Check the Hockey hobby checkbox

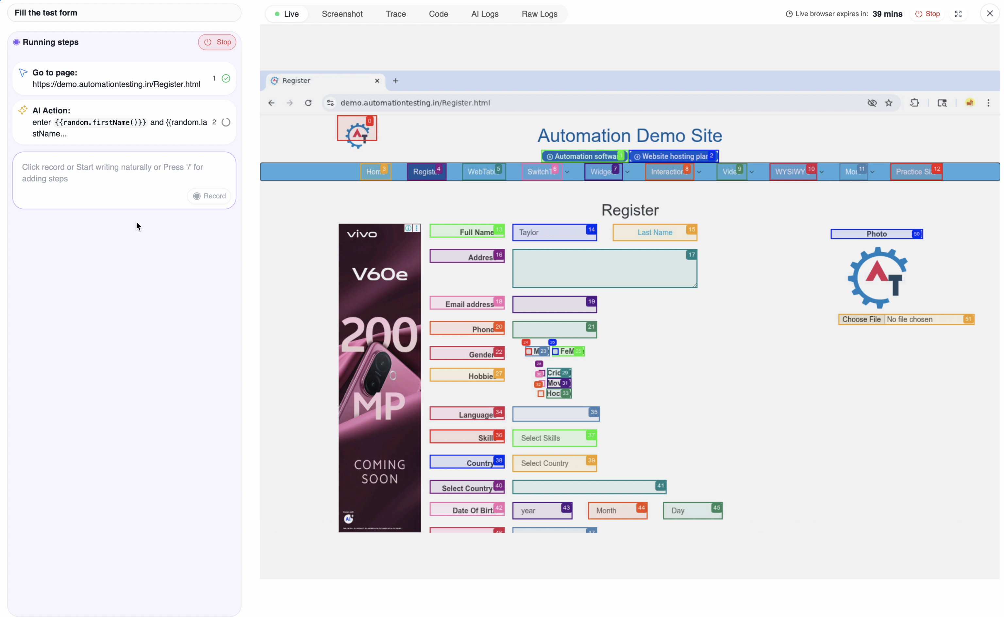[541, 394]
